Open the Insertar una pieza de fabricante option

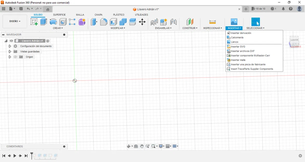pos(247,64)
